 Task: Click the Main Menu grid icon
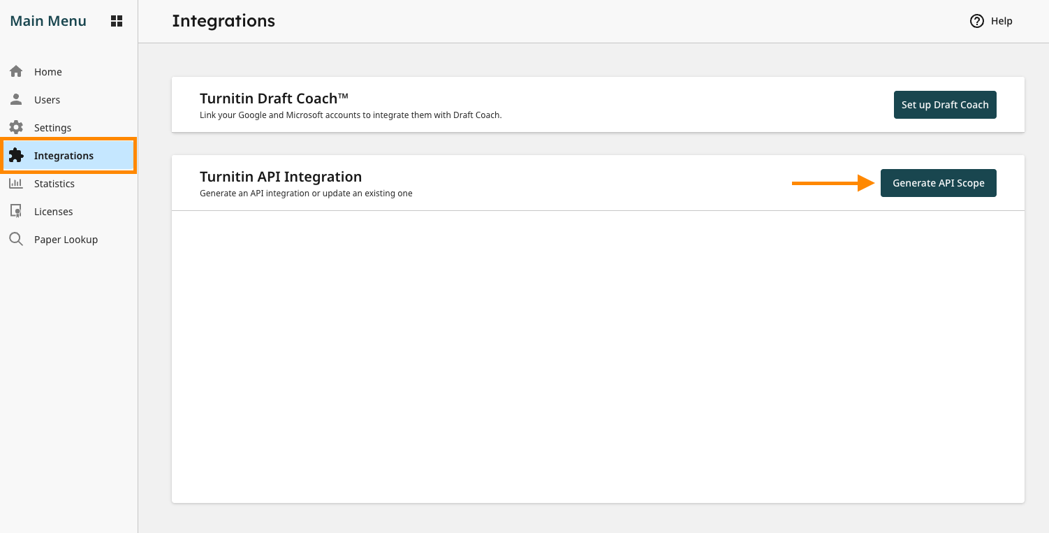pos(117,21)
